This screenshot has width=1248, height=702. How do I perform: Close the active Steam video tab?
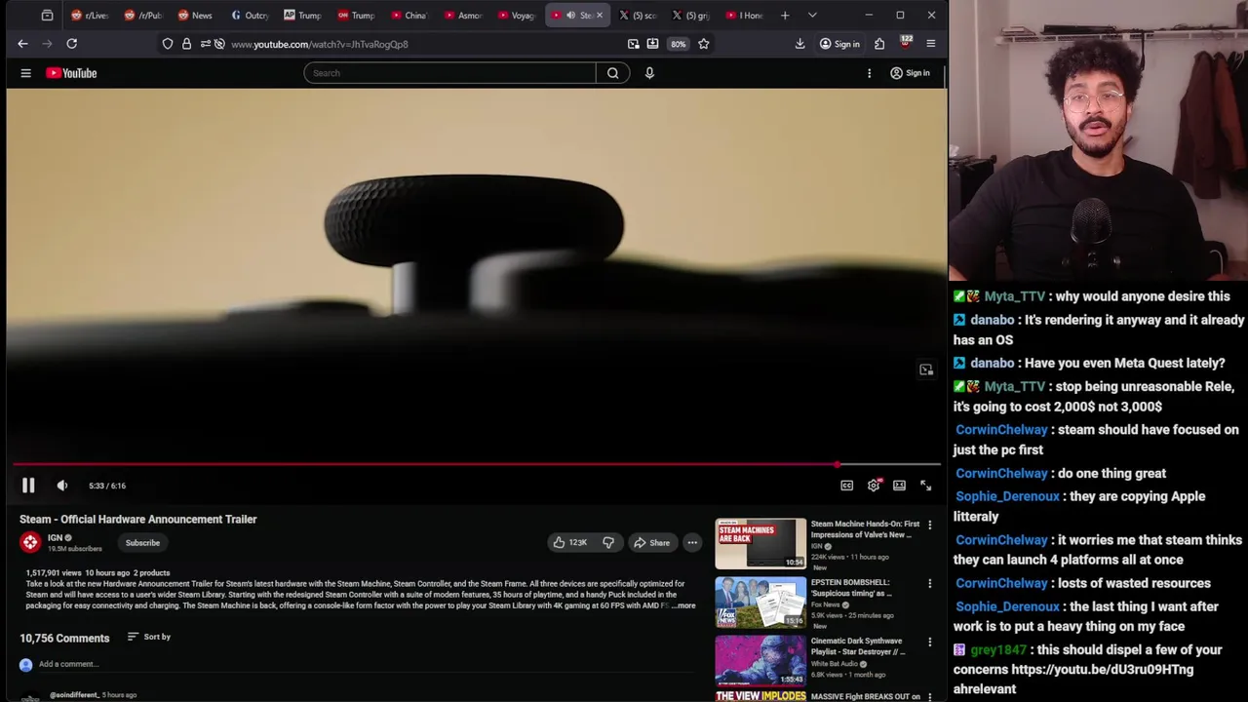click(x=600, y=16)
